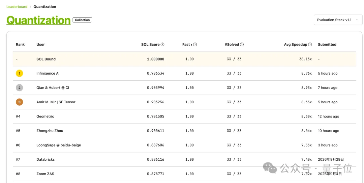Open the Infinigence AI user entry
The width and height of the screenshot is (364, 183).
tap(48, 74)
